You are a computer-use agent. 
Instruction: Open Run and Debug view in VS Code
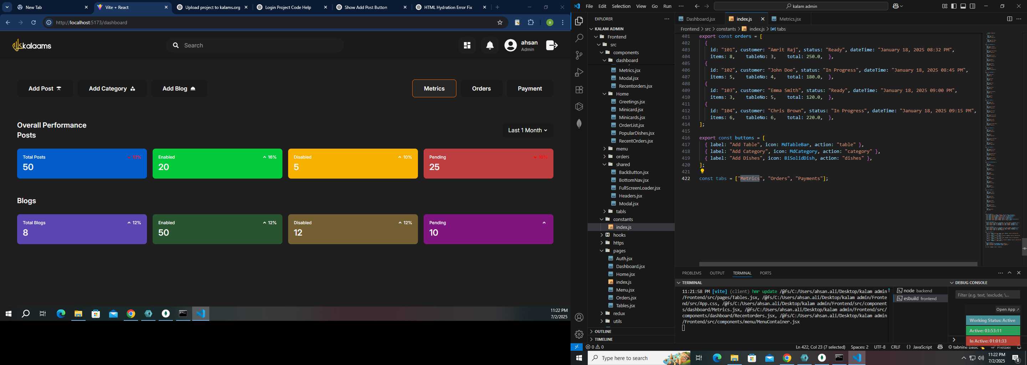coord(579,72)
